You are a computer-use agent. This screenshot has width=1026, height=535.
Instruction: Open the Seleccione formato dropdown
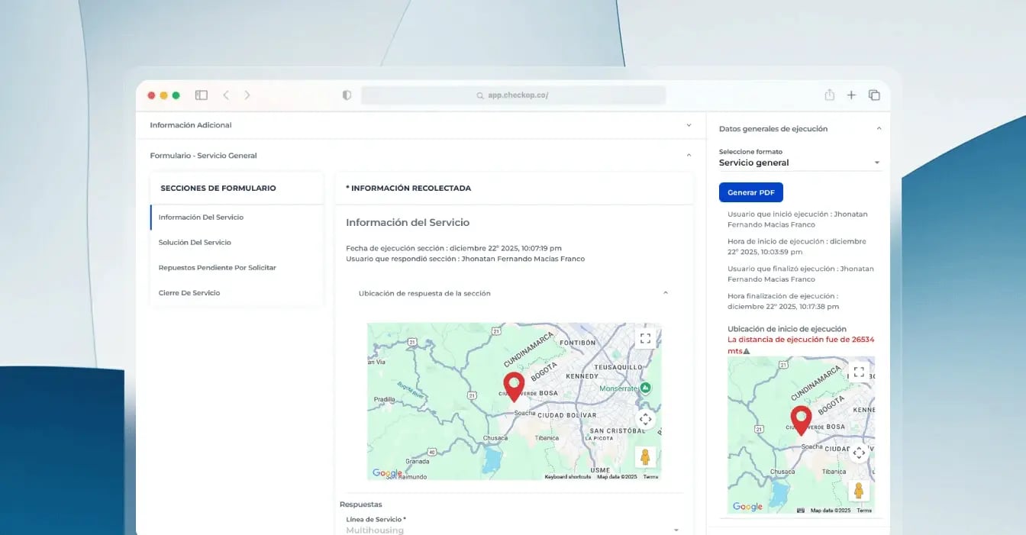pyautogui.click(x=876, y=163)
